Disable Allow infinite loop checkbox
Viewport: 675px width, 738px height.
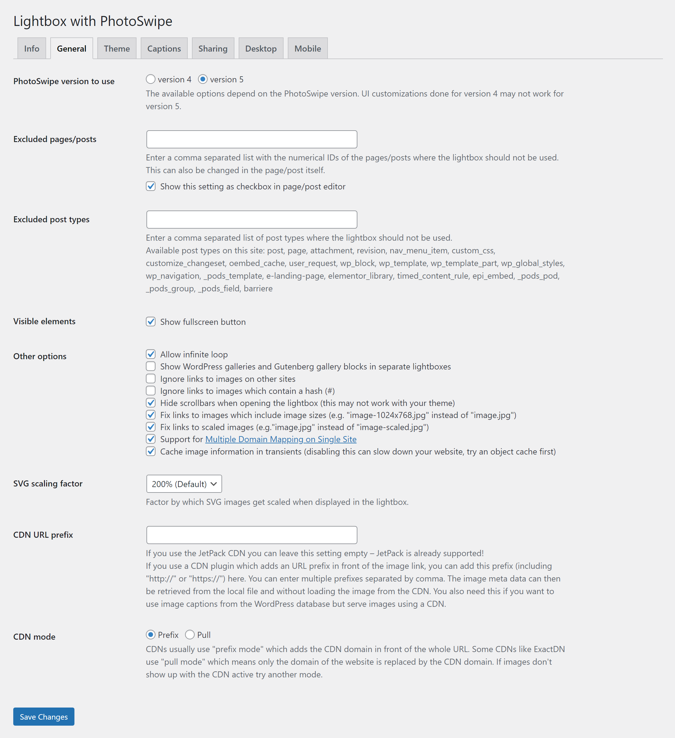click(150, 353)
